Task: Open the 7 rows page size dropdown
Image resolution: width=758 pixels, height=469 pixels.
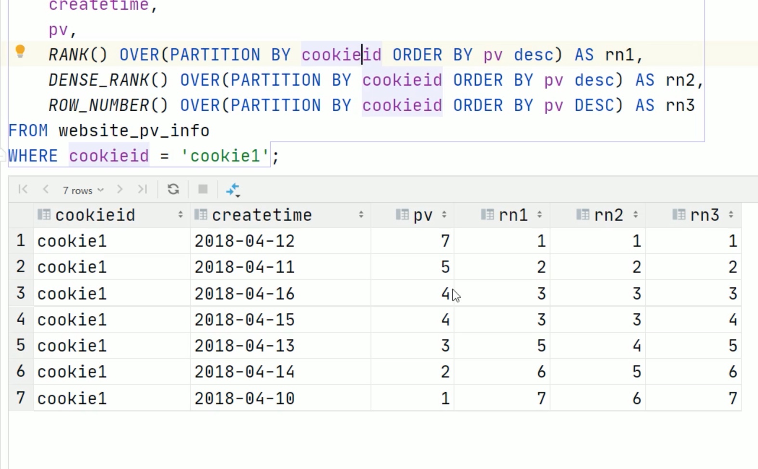Action: [x=83, y=190]
